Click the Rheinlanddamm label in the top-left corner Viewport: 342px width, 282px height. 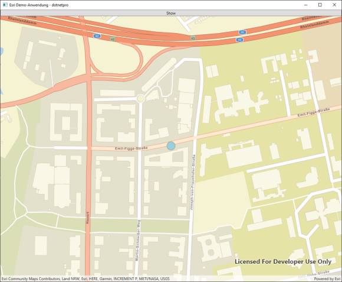click(22, 21)
